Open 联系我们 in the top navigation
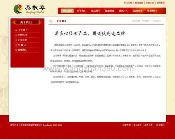175x139 pixels. [152, 11]
